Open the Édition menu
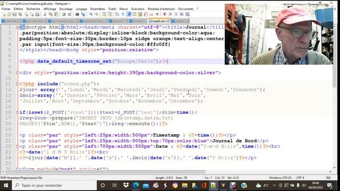 (18, 9)
